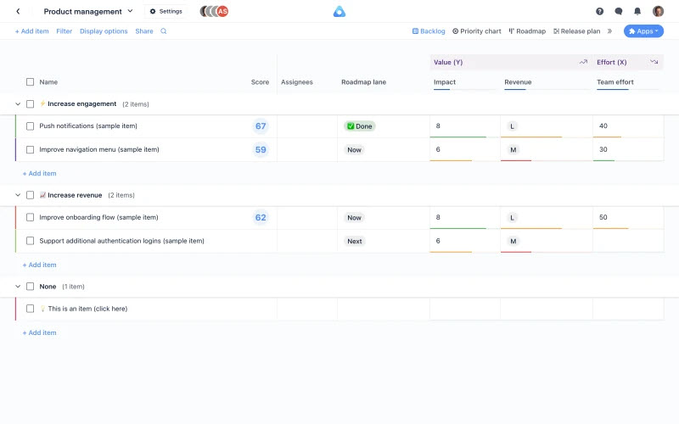Open the Apps dropdown button

tap(643, 31)
